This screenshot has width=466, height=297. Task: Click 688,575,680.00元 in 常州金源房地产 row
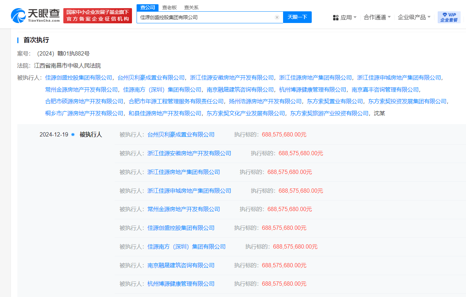point(290,209)
